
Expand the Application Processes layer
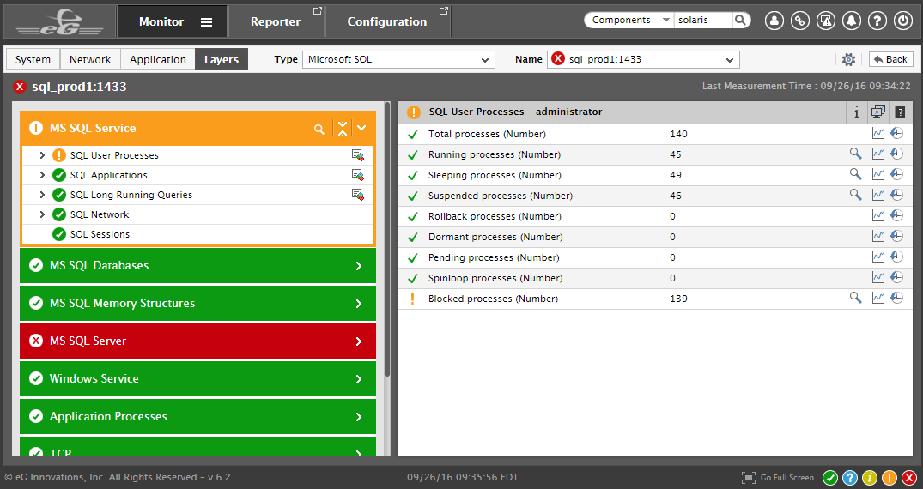coord(197,417)
